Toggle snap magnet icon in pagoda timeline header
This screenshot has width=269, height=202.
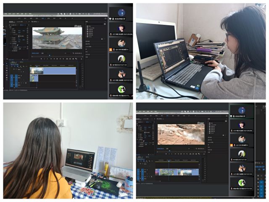[15, 66]
